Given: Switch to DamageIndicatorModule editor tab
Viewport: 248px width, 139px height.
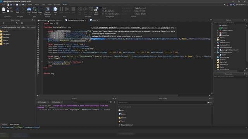Looking at the screenshot, I should click(76, 20).
